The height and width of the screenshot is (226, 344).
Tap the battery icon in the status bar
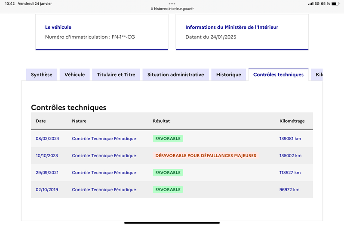[x=335, y=3]
